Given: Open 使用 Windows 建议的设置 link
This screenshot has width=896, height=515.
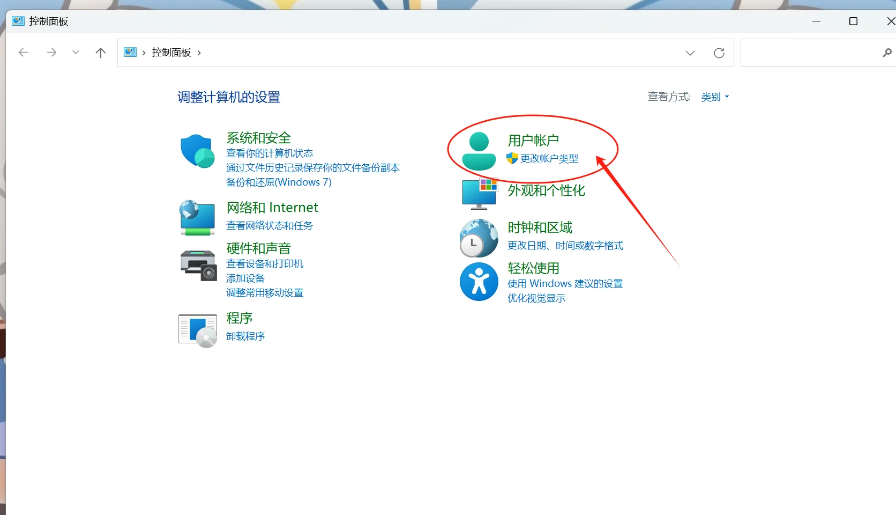Looking at the screenshot, I should pyautogui.click(x=565, y=284).
